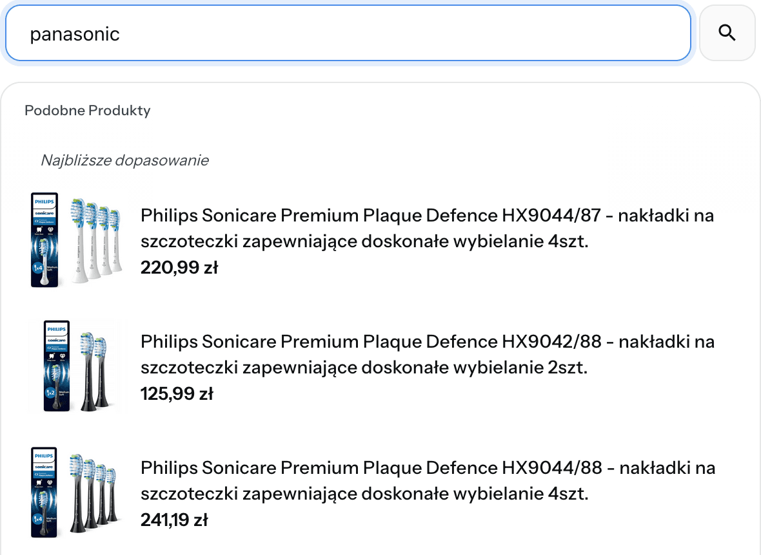The height and width of the screenshot is (555, 761).
Task: Open the Philips Sonicare HX9042/88 product listing
Action: click(x=427, y=354)
